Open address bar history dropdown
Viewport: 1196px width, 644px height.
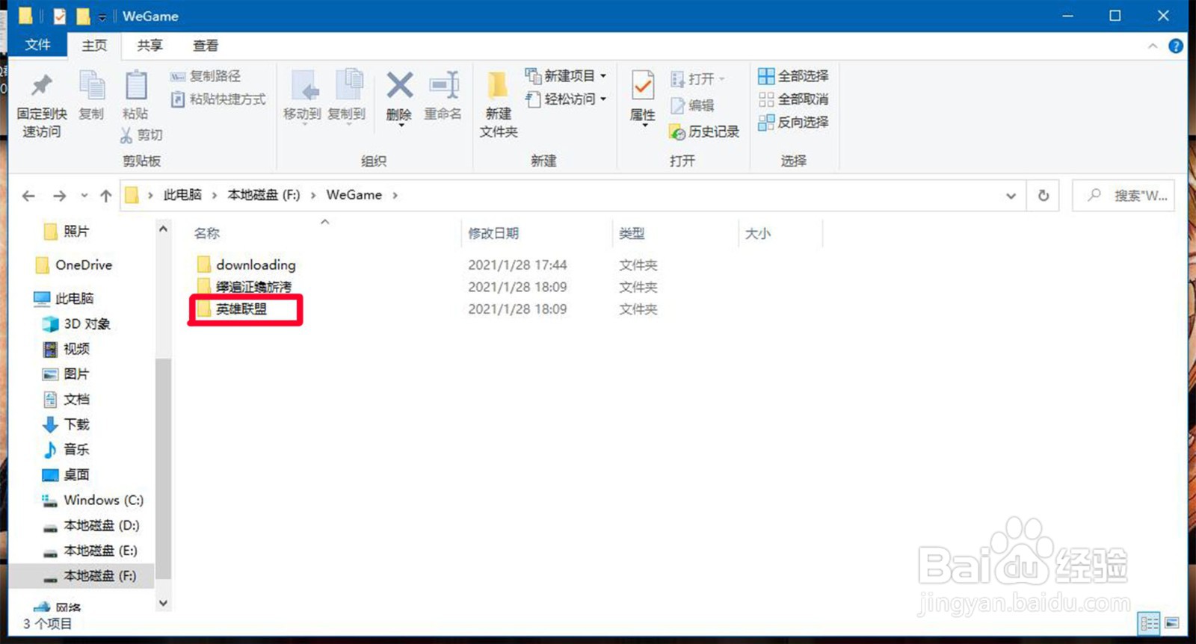click(x=1011, y=196)
